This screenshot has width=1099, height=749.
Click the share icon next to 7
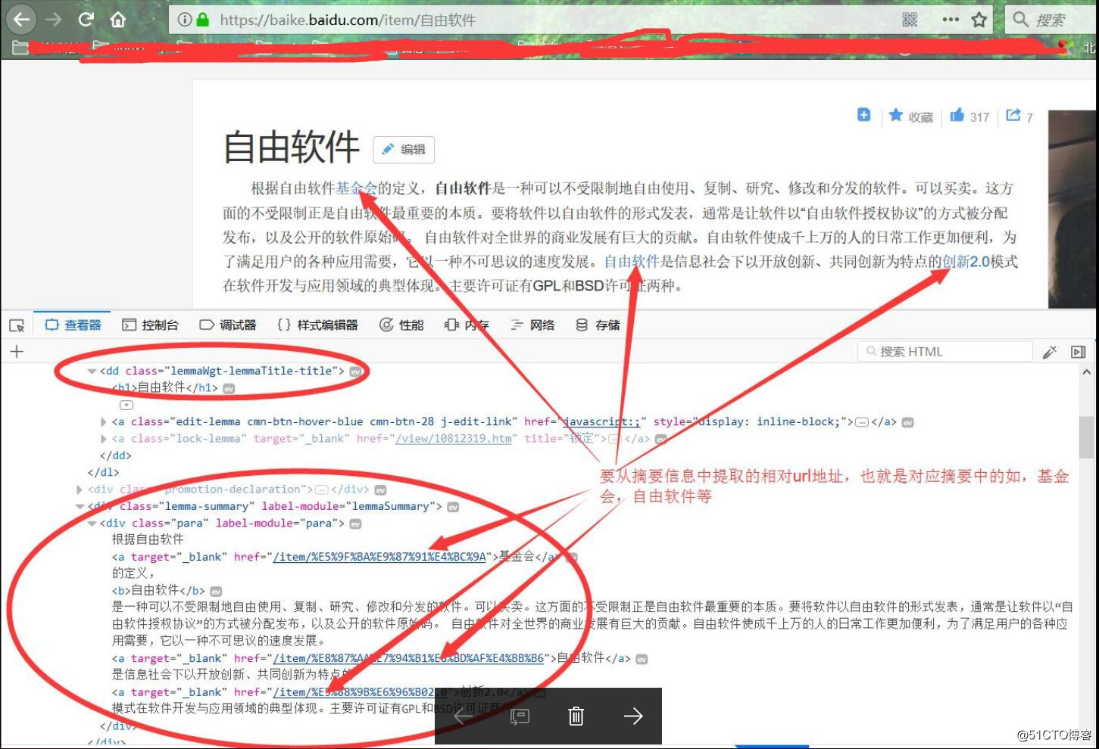pos(1013,116)
